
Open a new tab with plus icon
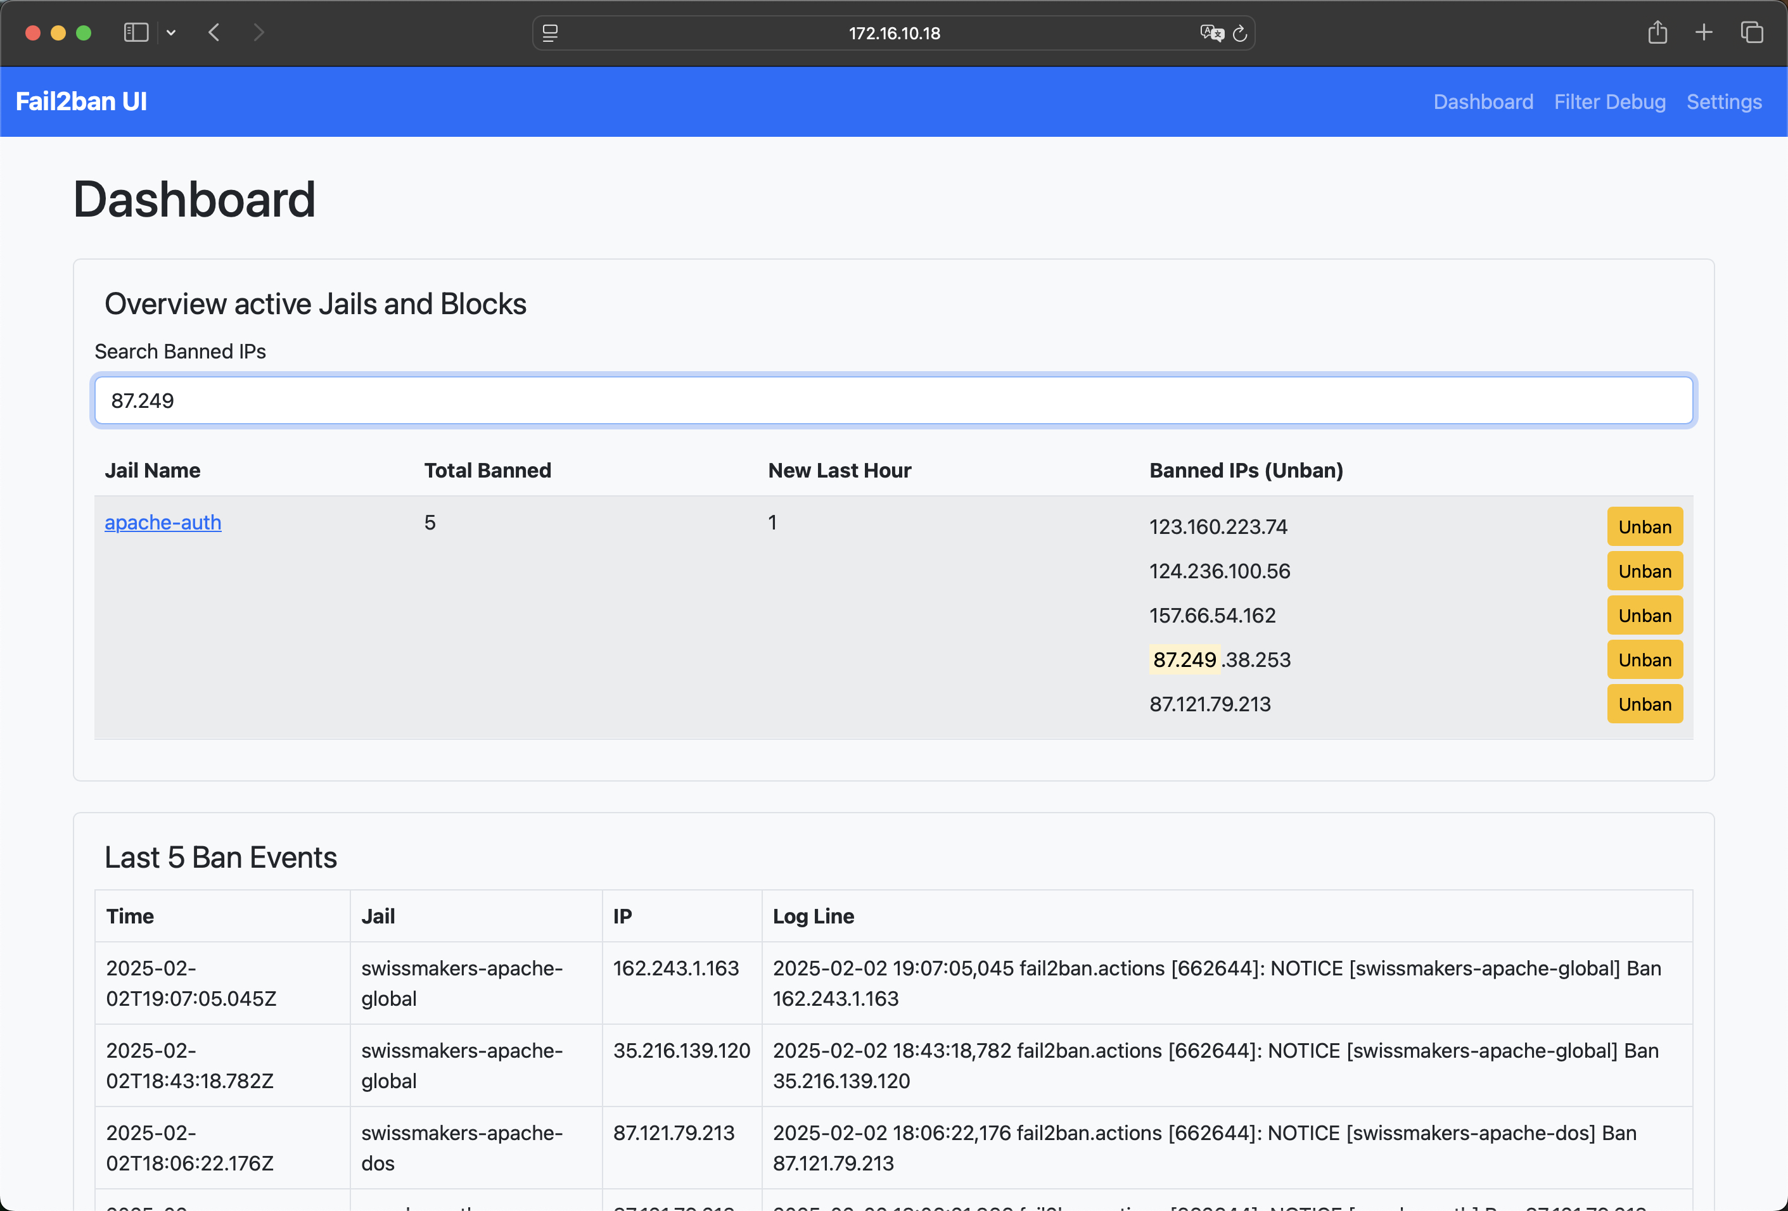[1703, 32]
